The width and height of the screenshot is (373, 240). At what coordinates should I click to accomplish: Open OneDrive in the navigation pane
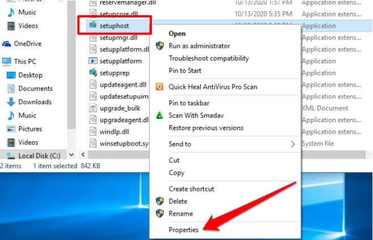[x=28, y=44]
